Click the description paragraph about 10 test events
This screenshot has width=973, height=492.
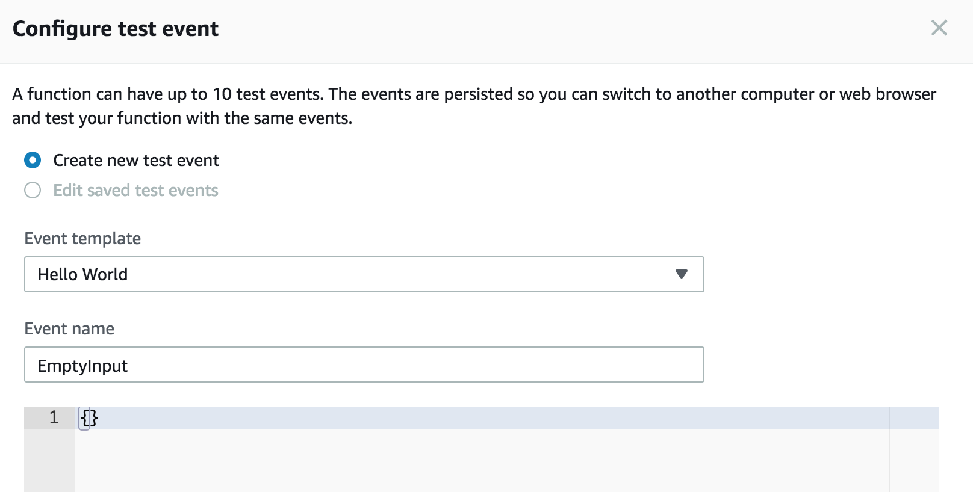coord(474,106)
